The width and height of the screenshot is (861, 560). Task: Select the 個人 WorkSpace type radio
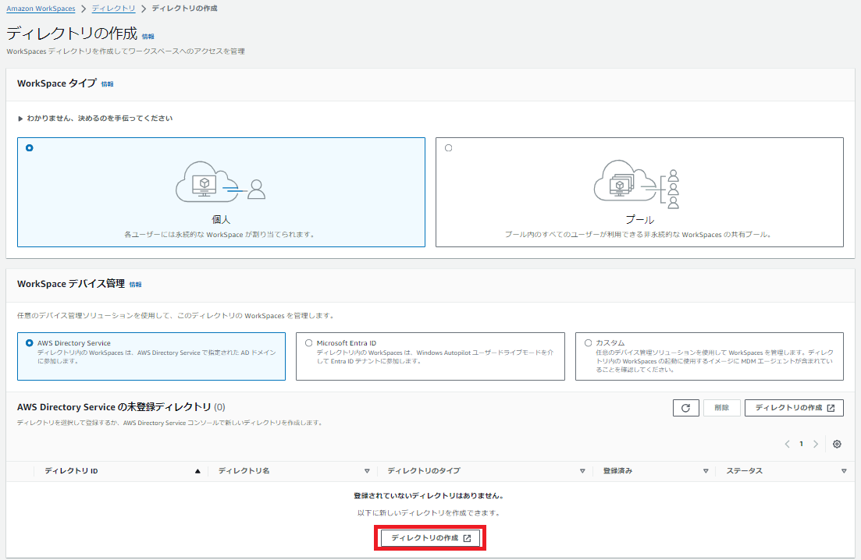click(30, 148)
